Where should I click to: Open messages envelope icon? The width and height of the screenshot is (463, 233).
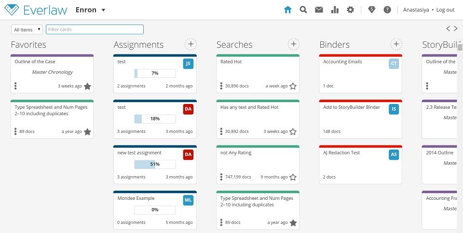319,10
